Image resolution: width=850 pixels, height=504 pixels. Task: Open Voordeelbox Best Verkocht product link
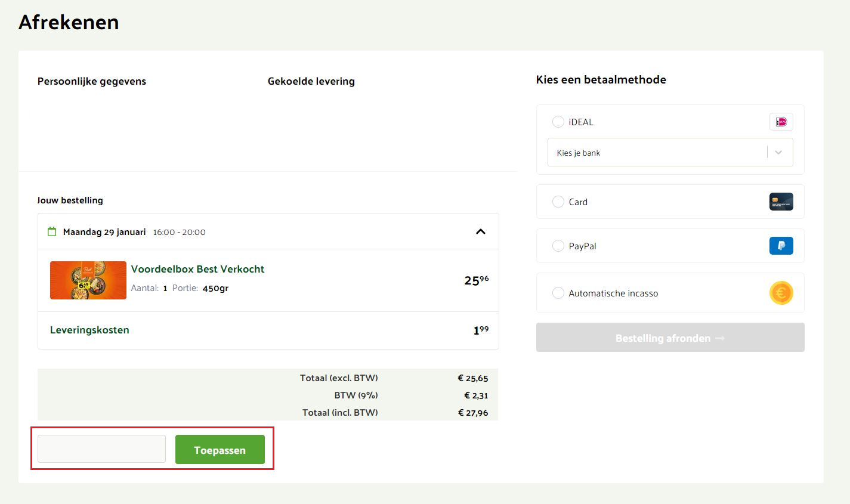tap(197, 269)
